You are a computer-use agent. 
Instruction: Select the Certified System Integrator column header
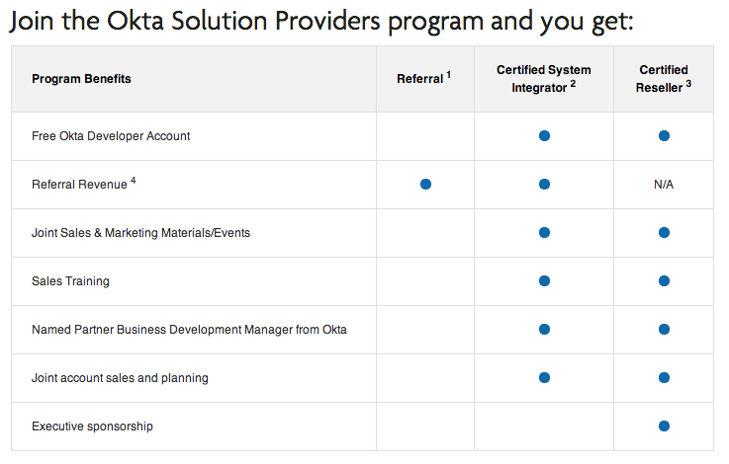point(543,78)
